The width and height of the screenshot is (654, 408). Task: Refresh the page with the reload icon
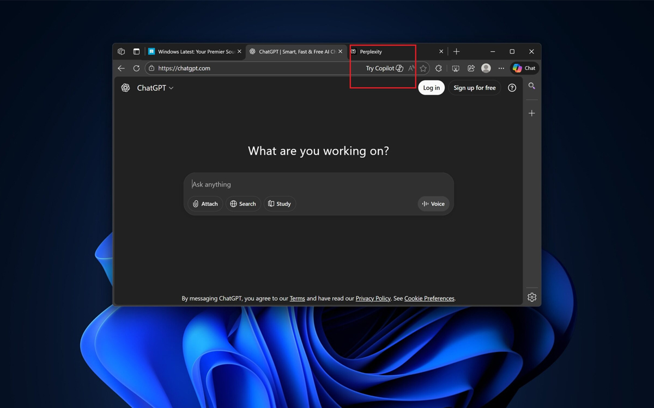coord(136,69)
